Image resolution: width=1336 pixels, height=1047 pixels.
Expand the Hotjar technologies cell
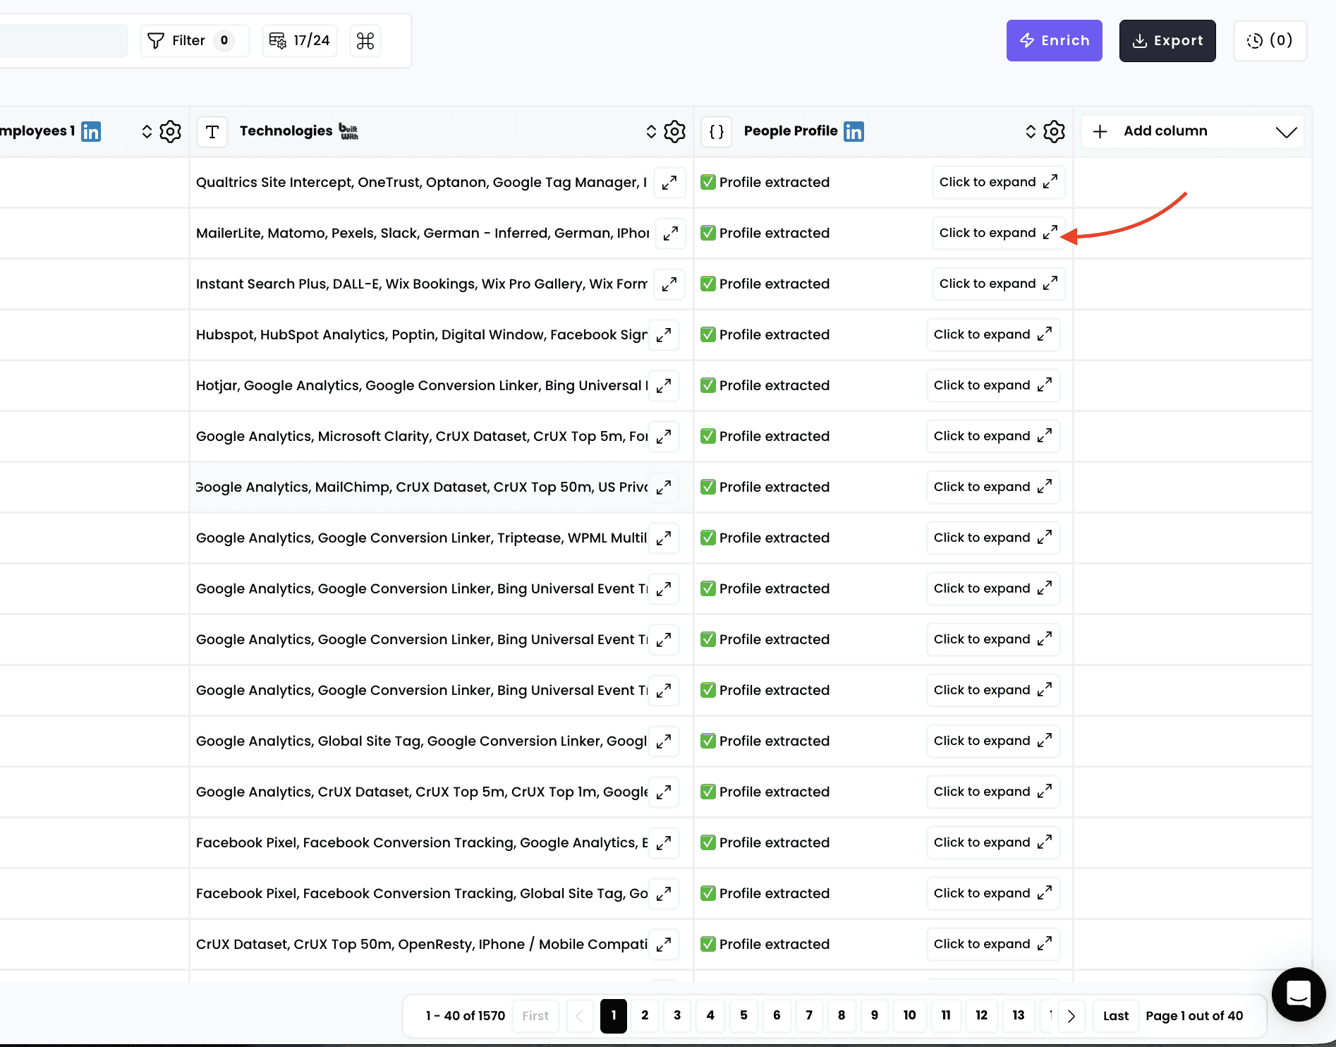(664, 385)
